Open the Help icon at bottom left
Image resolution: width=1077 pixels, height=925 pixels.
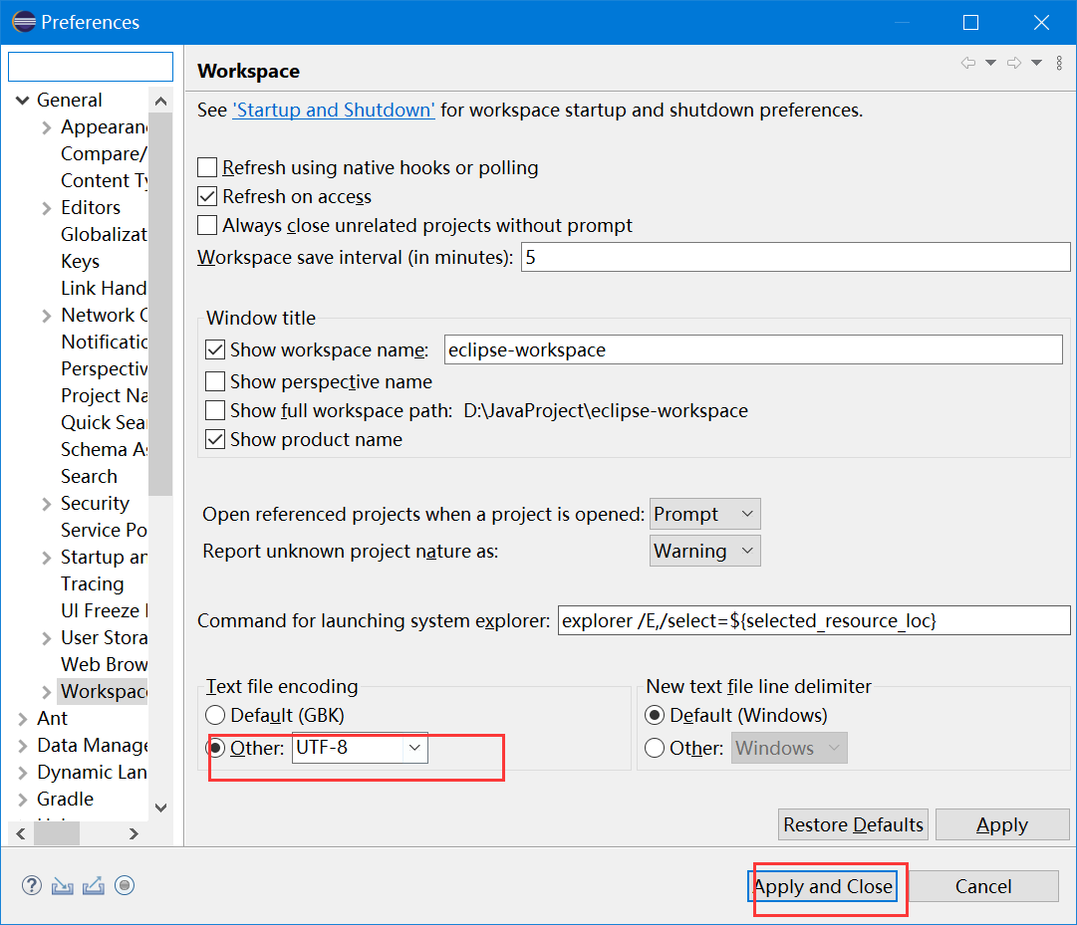tap(32, 886)
